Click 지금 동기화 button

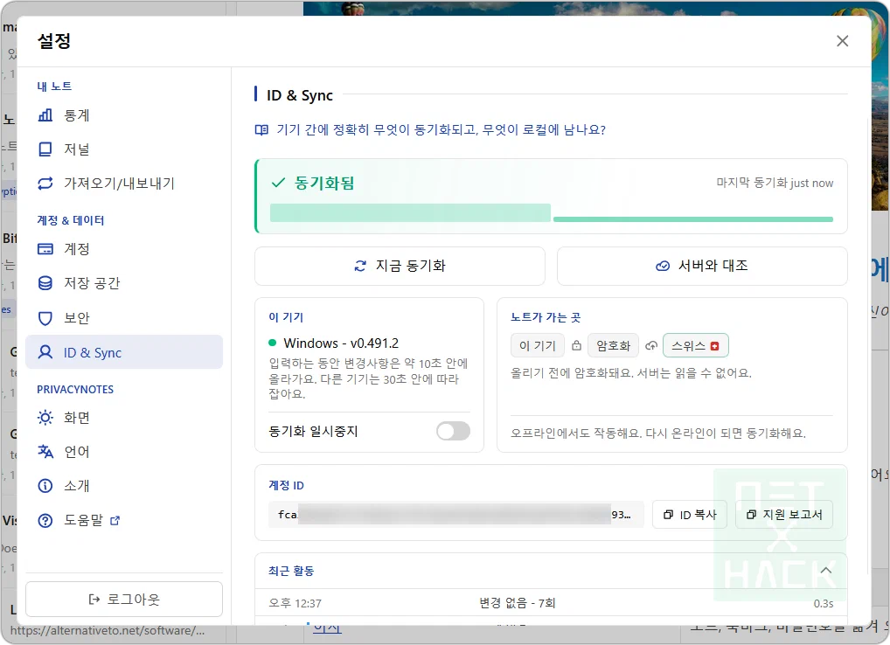pos(400,266)
